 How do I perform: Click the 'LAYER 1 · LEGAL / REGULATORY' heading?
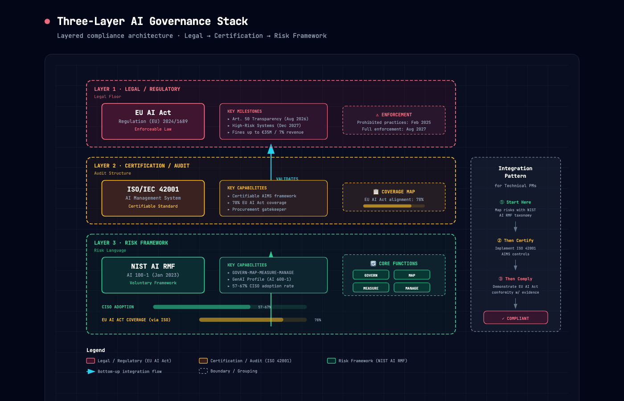tap(137, 89)
